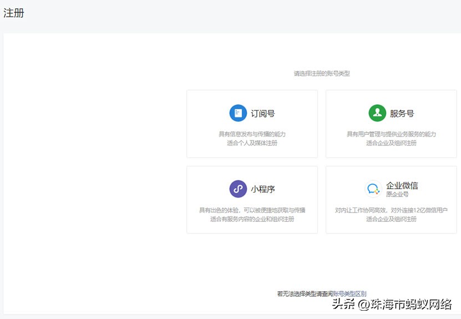Select the 小程序 account type title

(x=263, y=189)
